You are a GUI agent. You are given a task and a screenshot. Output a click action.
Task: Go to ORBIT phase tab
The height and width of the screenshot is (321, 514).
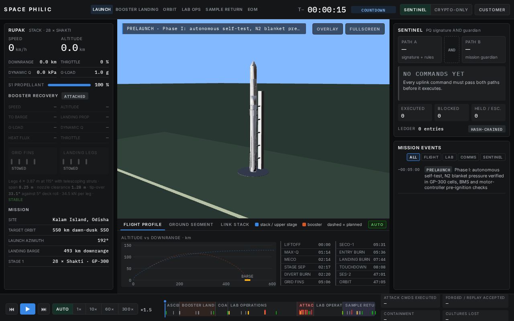click(170, 9)
